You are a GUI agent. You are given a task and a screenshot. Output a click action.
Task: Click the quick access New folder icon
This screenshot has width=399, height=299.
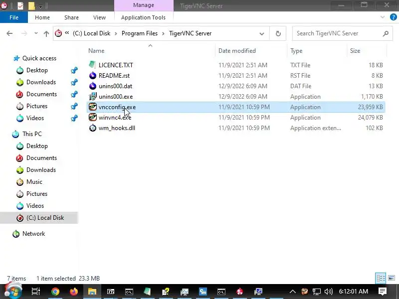(x=31, y=5)
